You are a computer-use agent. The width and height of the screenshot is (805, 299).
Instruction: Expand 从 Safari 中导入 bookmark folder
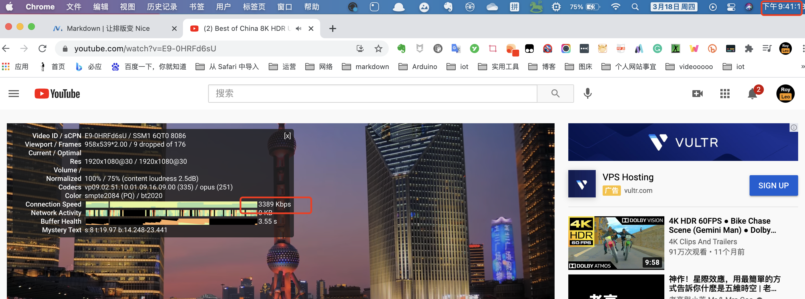pyautogui.click(x=227, y=67)
